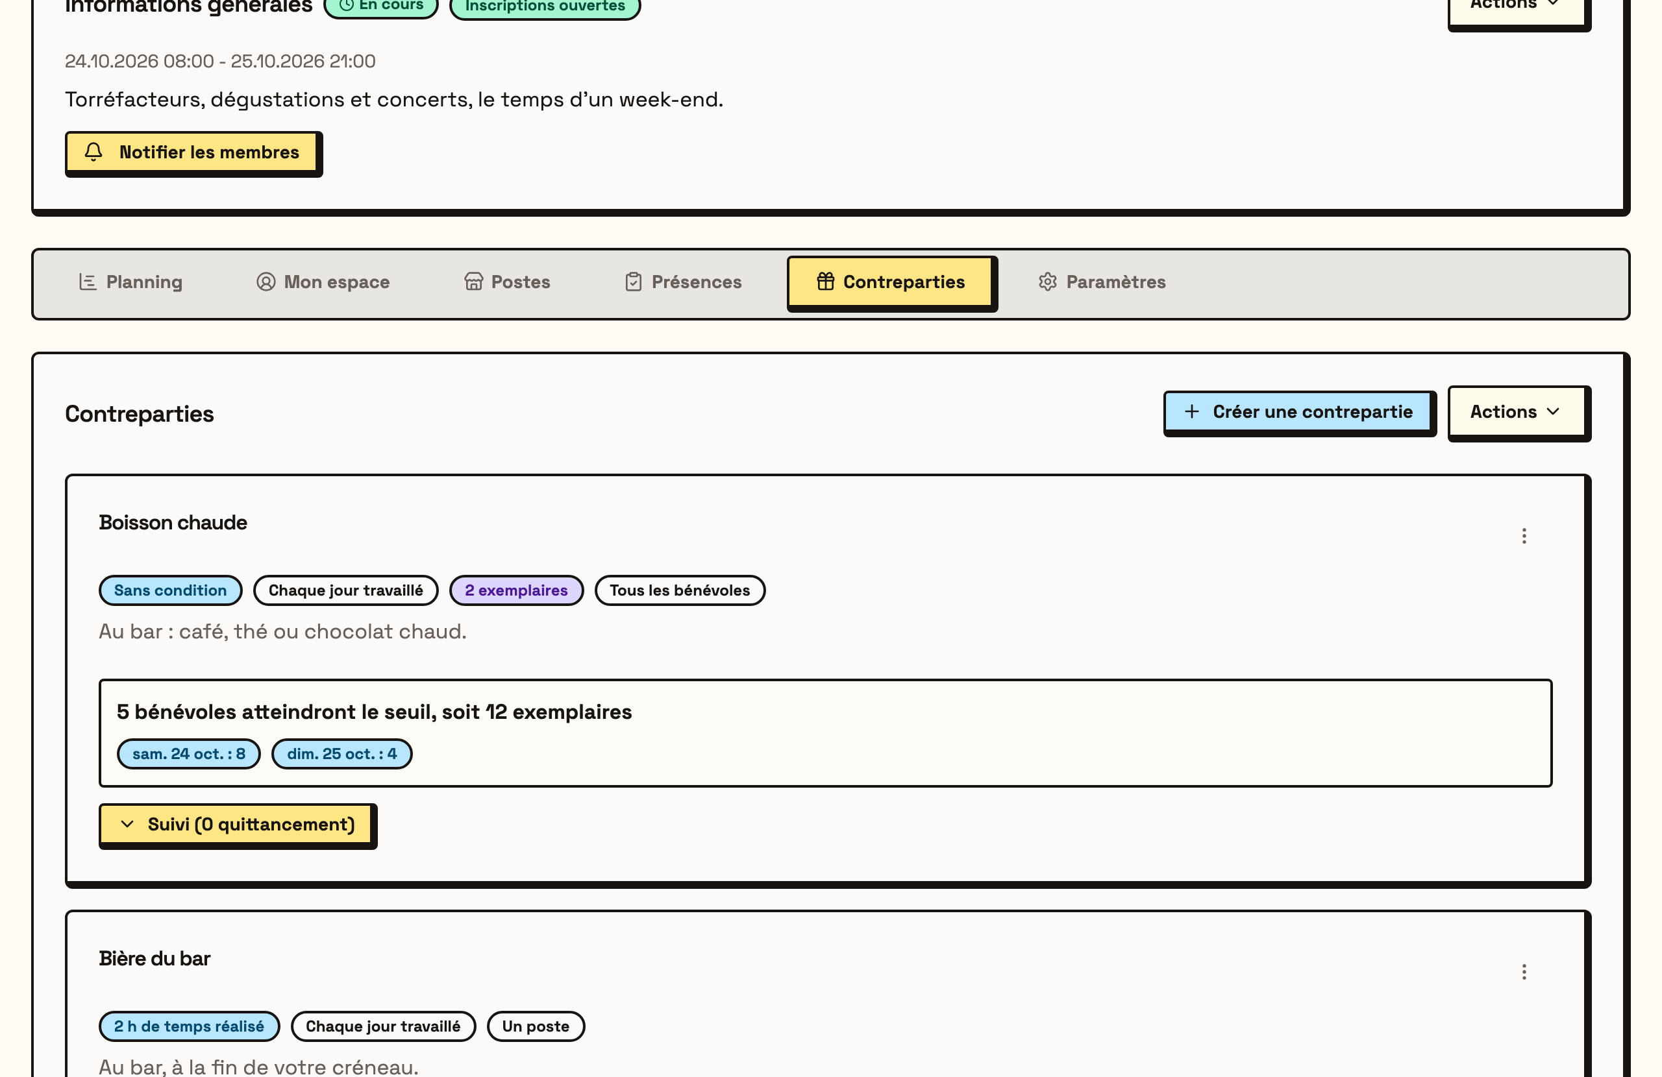The width and height of the screenshot is (1662, 1077).
Task: Click the Présences clipboard icon
Action: (634, 282)
